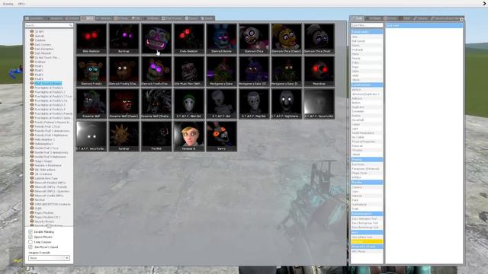The height and width of the screenshot is (274, 488).
Task: Collapse the Construction tool category header
Action: (x=366, y=84)
